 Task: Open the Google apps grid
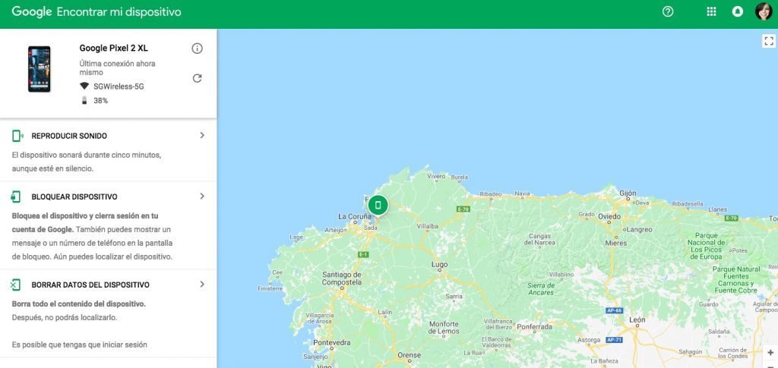tap(711, 11)
